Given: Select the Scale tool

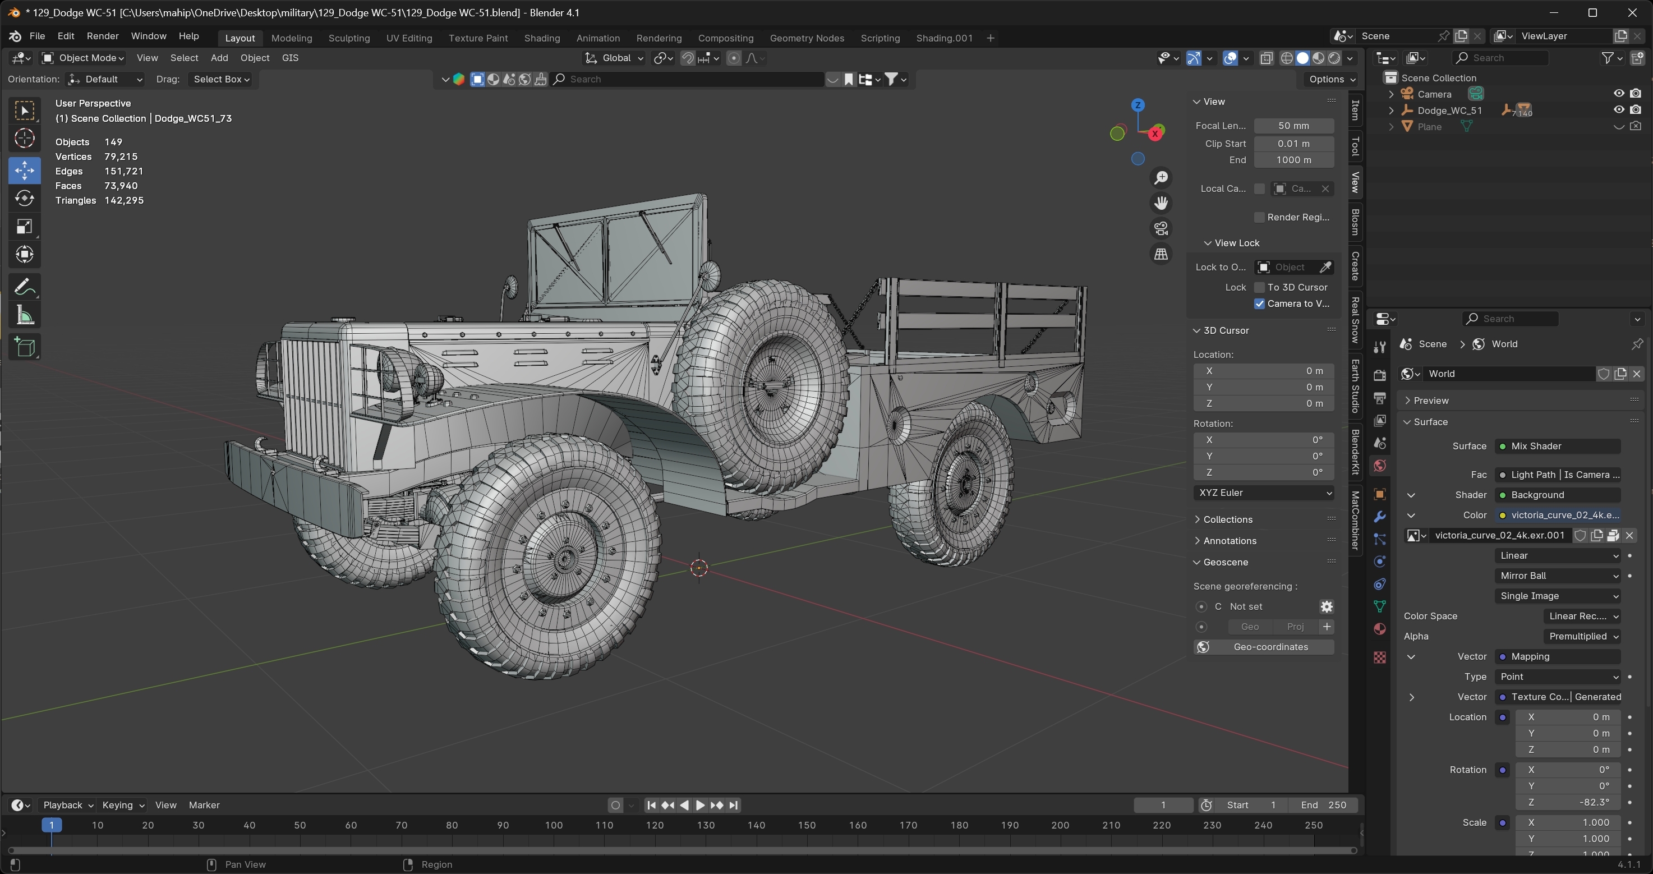Looking at the screenshot, I should [24, 227].
